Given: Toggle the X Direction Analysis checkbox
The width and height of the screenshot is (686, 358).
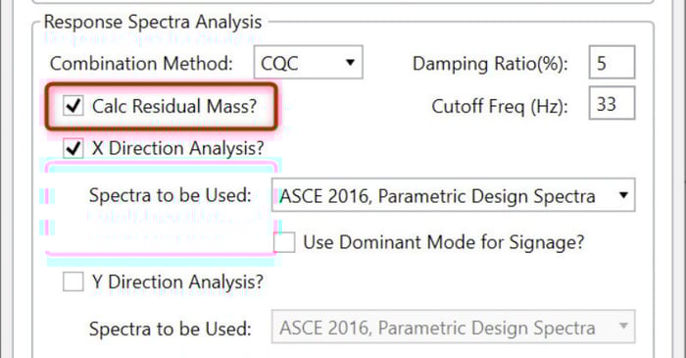Looking at the screenshot, I should (x=73, y=148).
